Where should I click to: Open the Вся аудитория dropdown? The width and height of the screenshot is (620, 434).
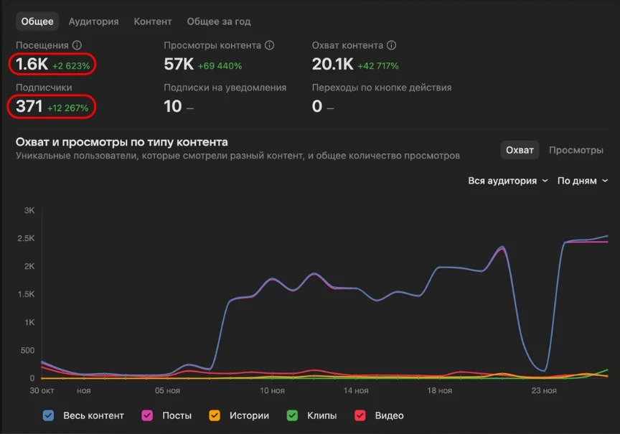508,181
